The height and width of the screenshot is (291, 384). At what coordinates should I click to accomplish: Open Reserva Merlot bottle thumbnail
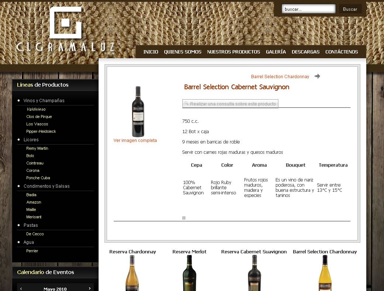click(189, 273)
